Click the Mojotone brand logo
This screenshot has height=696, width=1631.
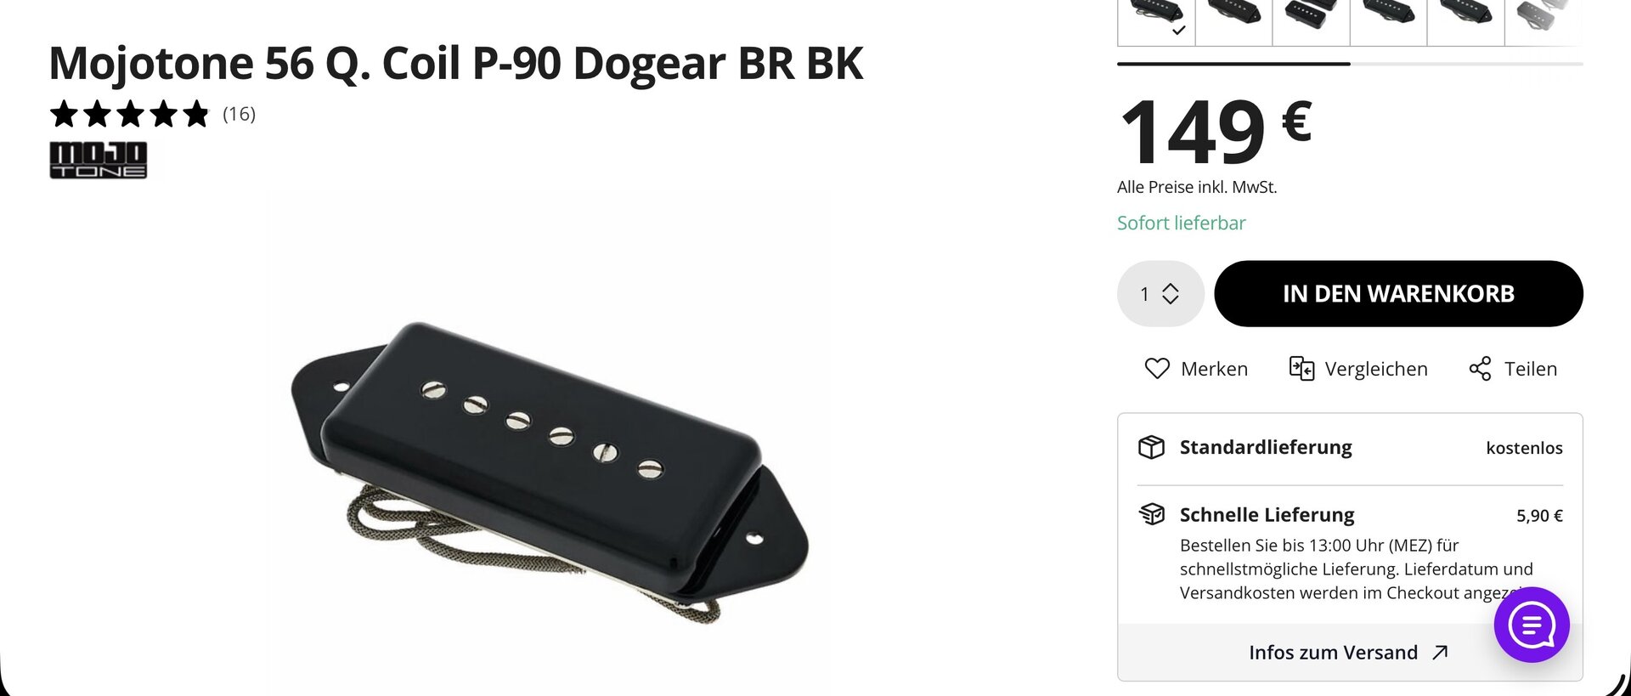[x=99, y=160]
